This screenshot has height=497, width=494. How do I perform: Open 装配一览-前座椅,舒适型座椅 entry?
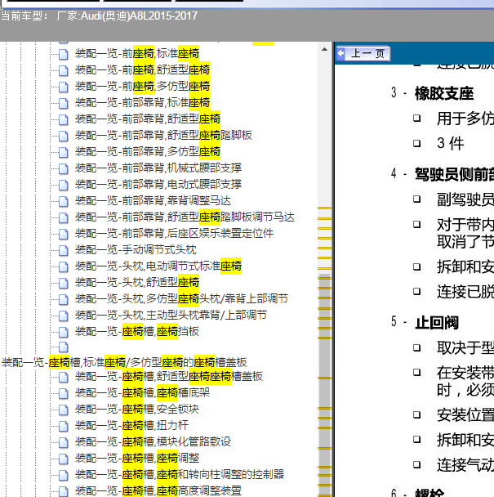(143, 69)
